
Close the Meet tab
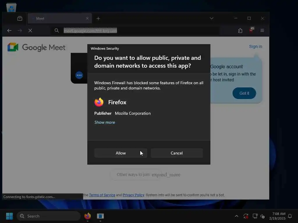coord(87,18)
